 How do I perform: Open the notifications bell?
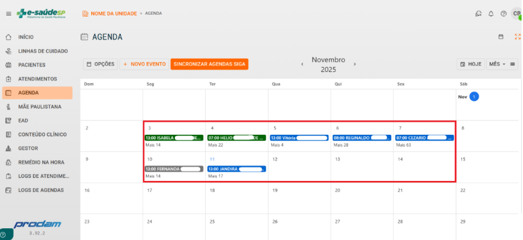point(491,14)
